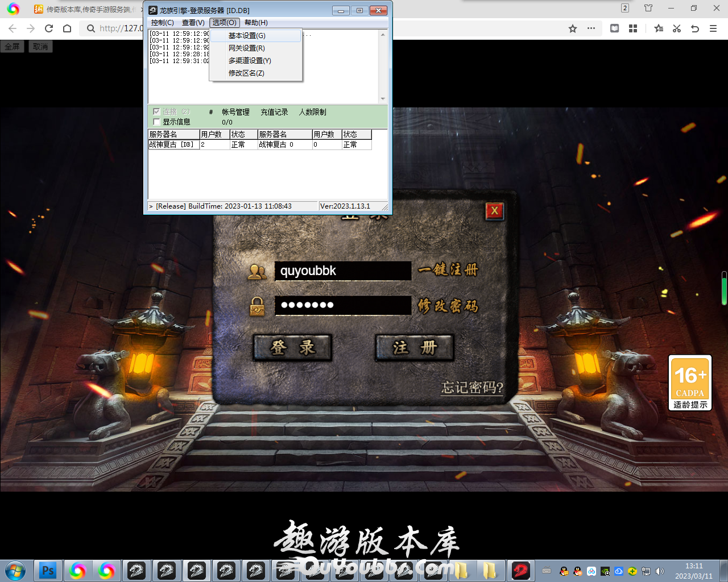
Task: Open the browser favorites list icon
Action: tap(659, 28)
